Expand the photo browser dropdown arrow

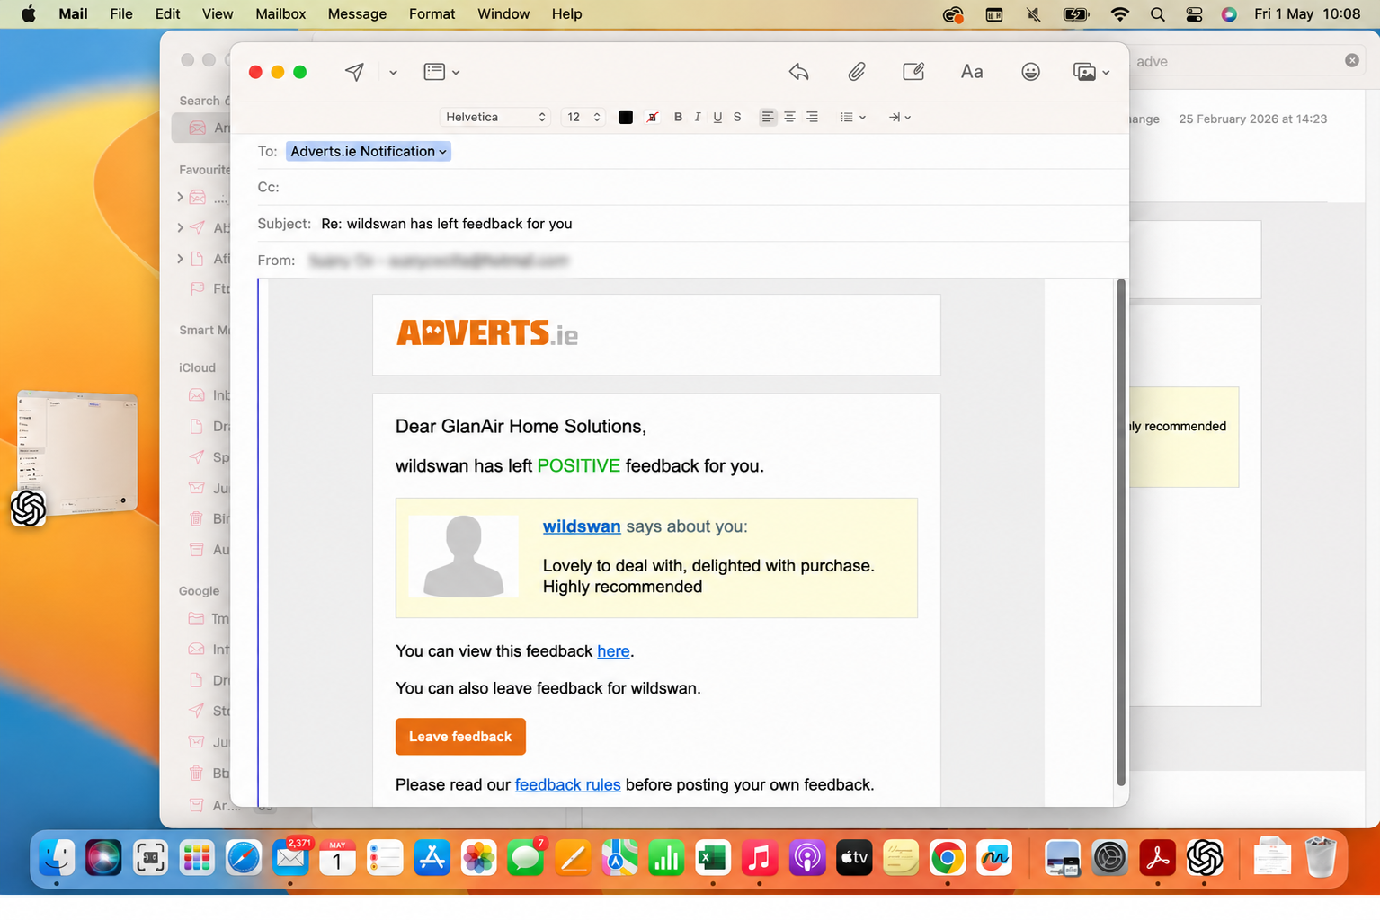pyautogui.click(x=1106, y=73)
